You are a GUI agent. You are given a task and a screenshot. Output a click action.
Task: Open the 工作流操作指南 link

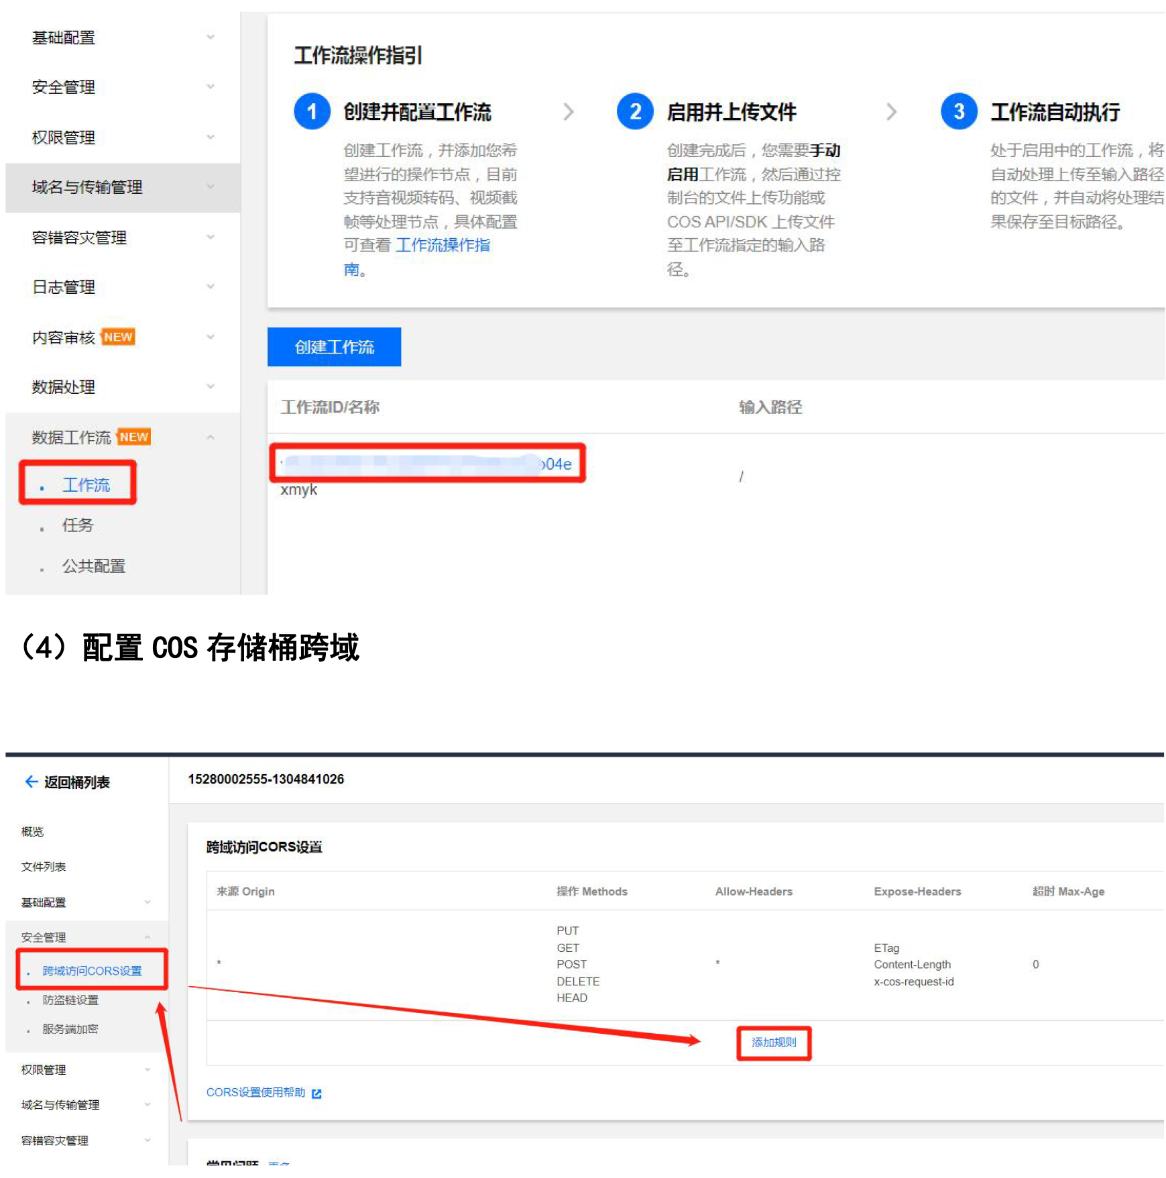[x=443, y=246]
